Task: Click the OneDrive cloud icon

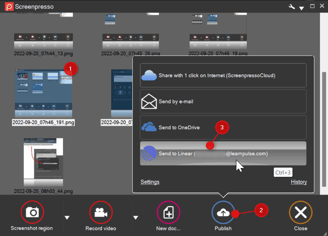Action: pos(149,127)
